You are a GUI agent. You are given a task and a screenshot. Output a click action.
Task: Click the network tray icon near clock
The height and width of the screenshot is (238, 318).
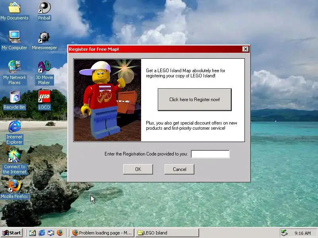coord(284,233)
